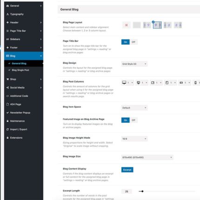
Task: Click the red X no-sidebar layout option
Action: tap(127, 25)
